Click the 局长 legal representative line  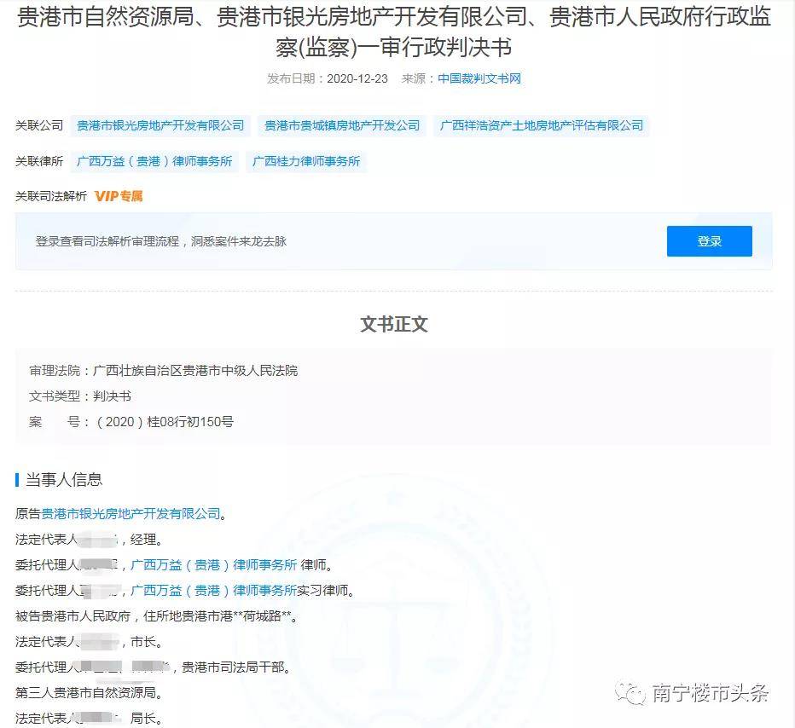[x=89, y=719]
